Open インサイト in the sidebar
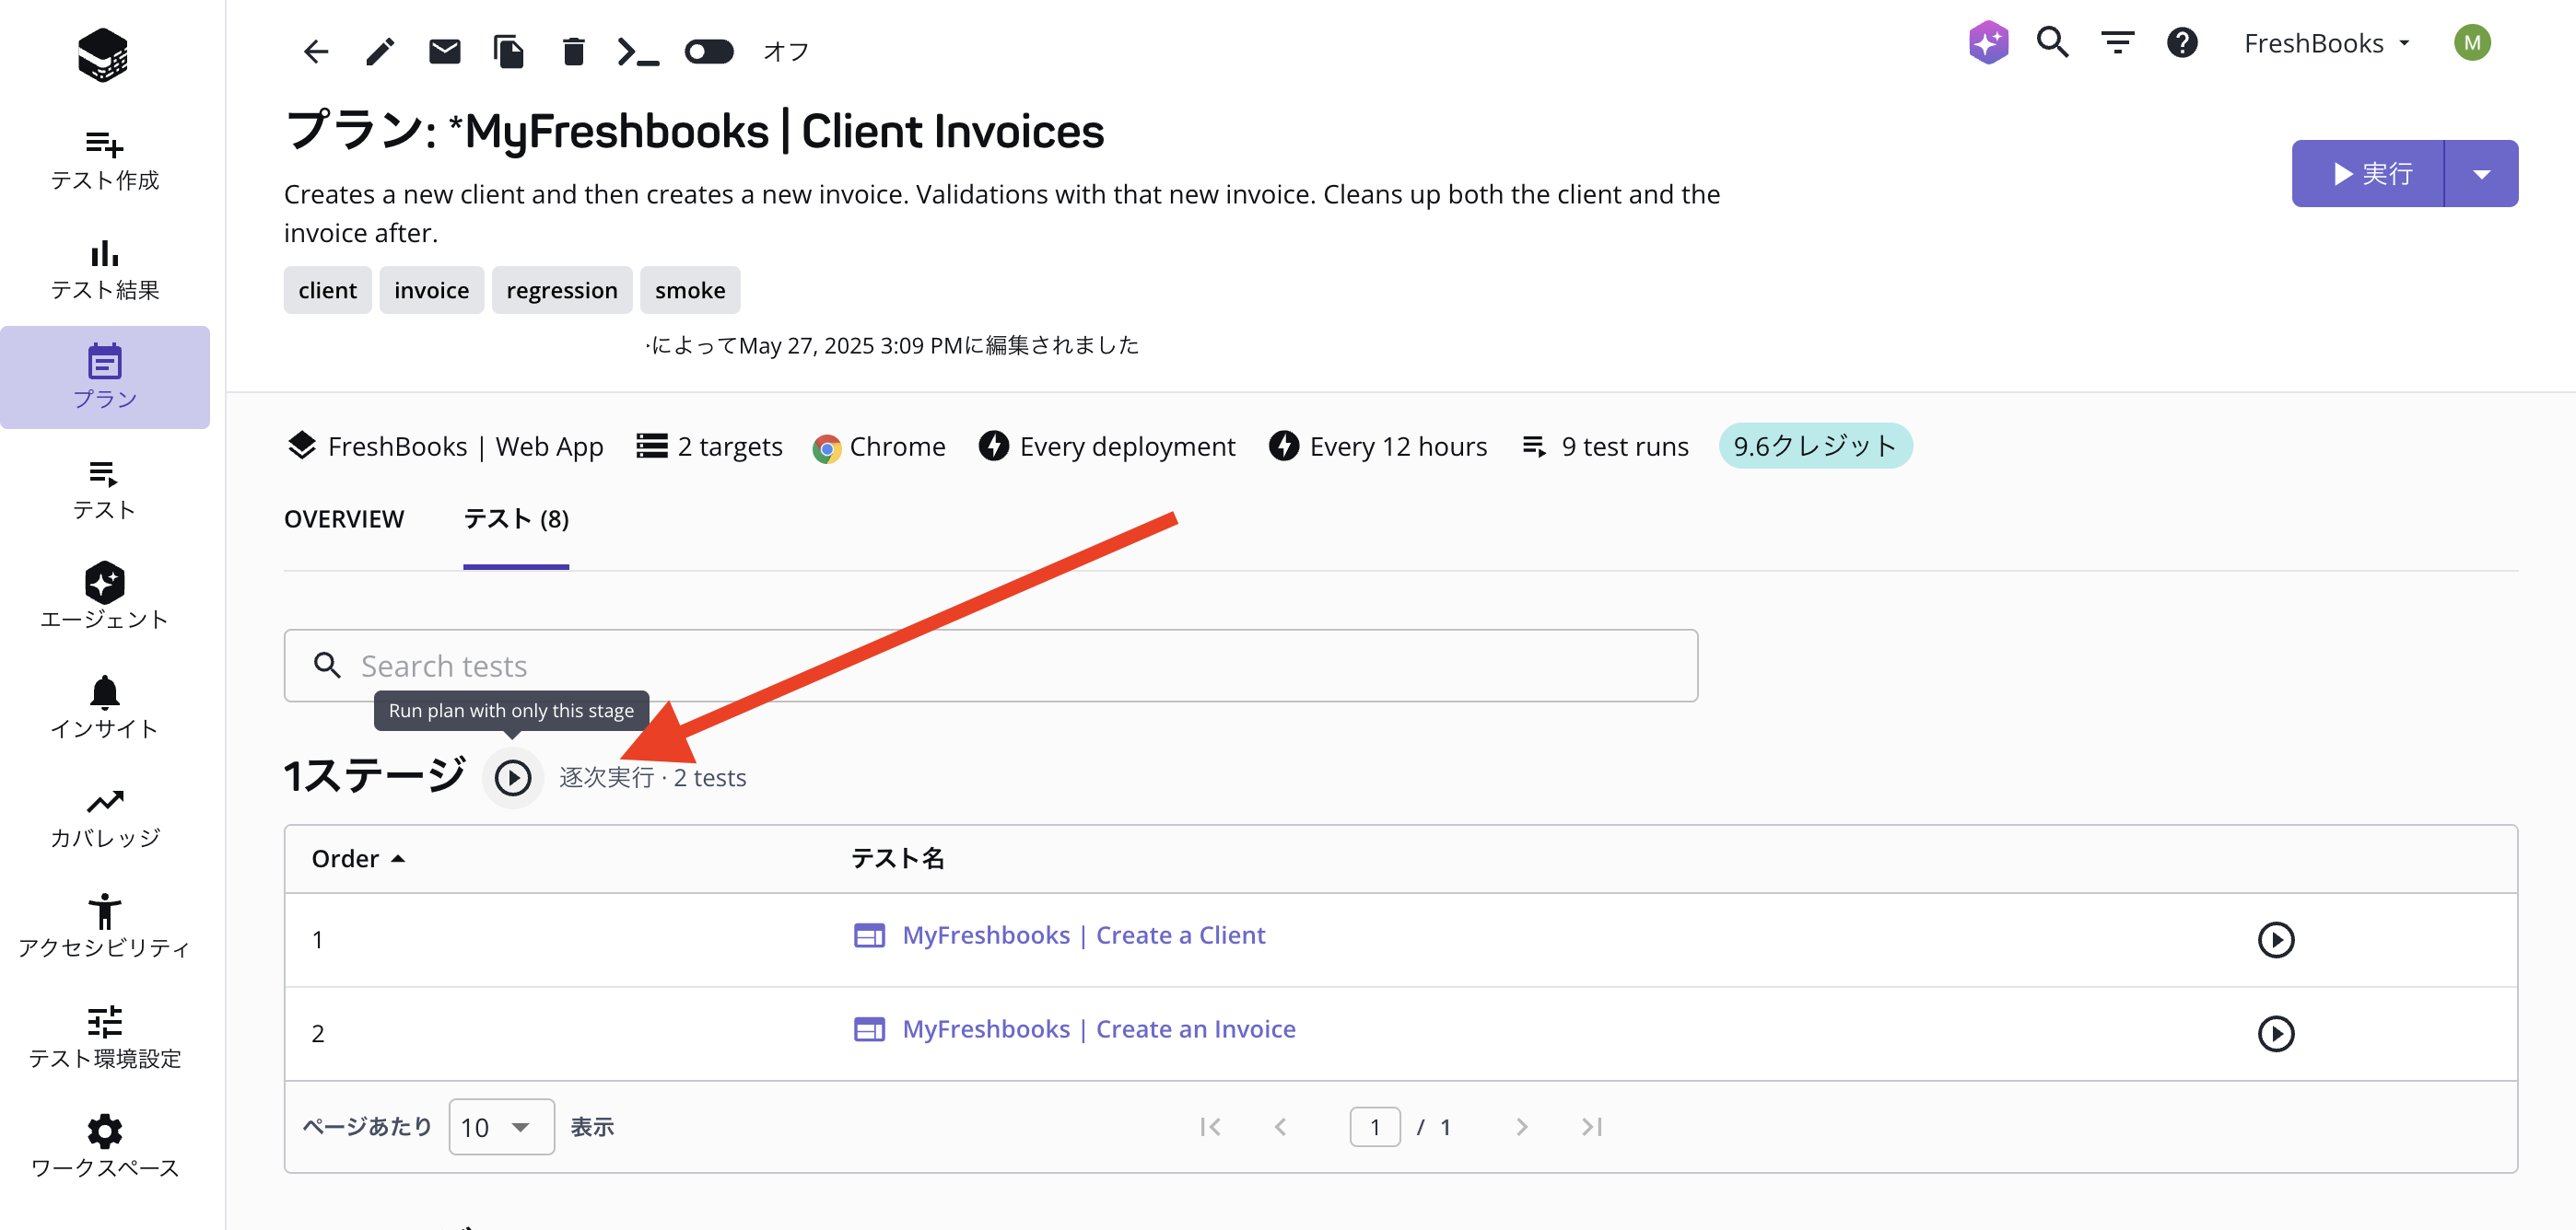The image size is (2576, 1230). coord(105,707)
